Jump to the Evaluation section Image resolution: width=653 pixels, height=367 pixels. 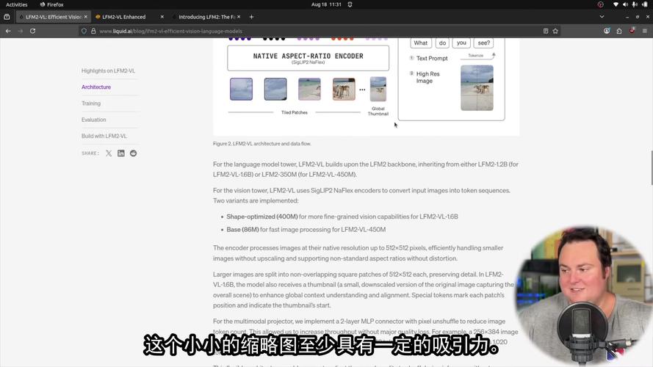94,120
